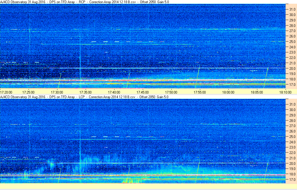Click the 25.0 frequency label in RCP panel
Screen dimensions: 297x190
[x=292, y=41]
